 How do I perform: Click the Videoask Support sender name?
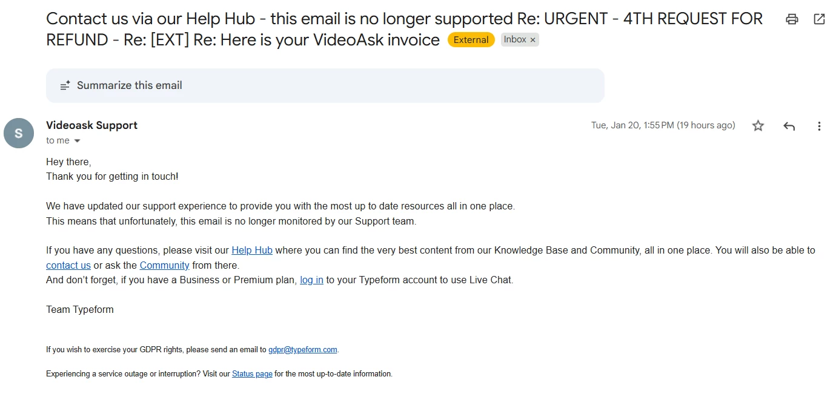(x=91, y=125)
